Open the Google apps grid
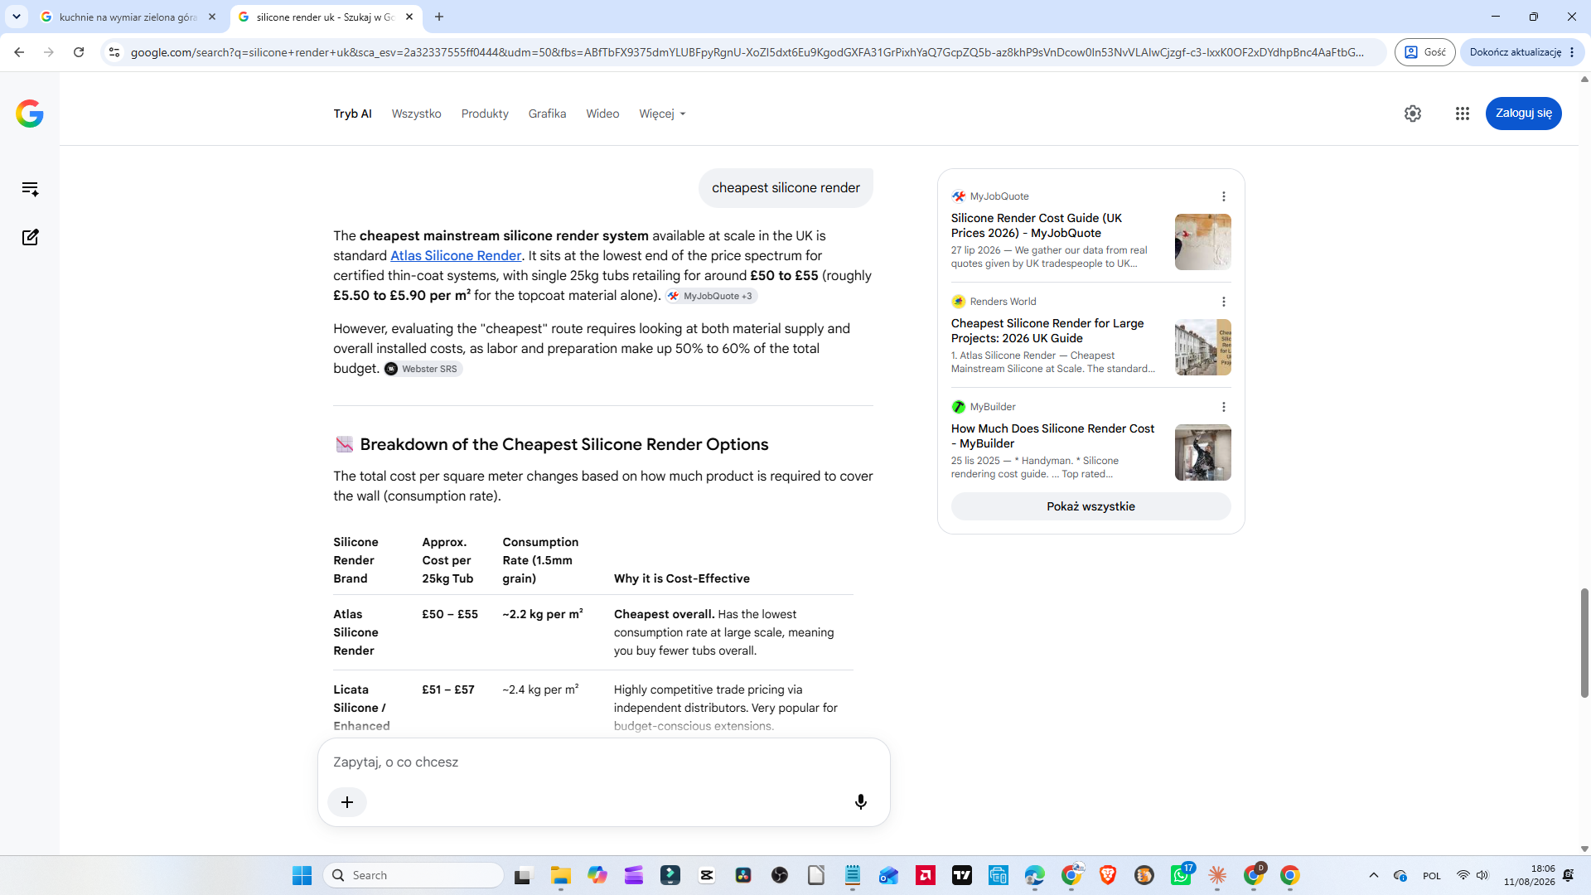This screenshot has height=895, width=1591. click(1463, 114)
